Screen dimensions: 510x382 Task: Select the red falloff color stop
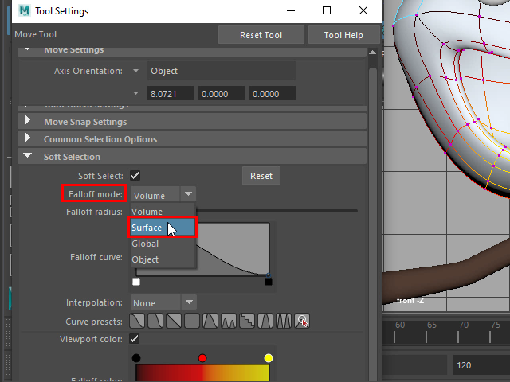point(202,358)
